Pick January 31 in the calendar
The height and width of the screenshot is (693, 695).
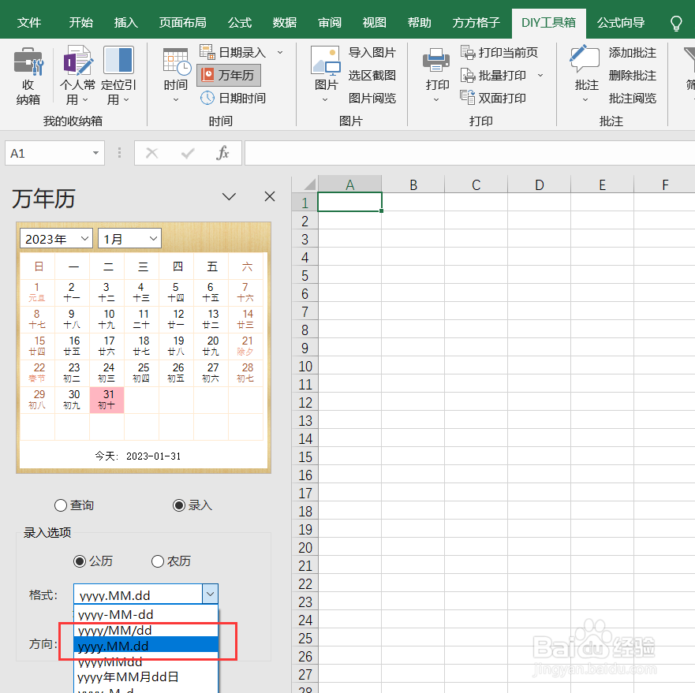(x=106, y=400)
